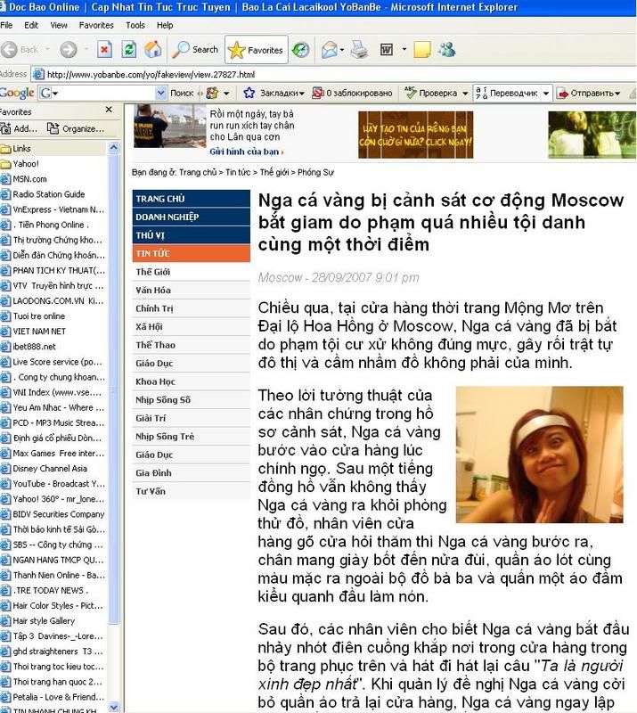Open the Messenger people icon
Image resolution: width=637 pixels, height=713 pixels.
[x=447, y=49]
